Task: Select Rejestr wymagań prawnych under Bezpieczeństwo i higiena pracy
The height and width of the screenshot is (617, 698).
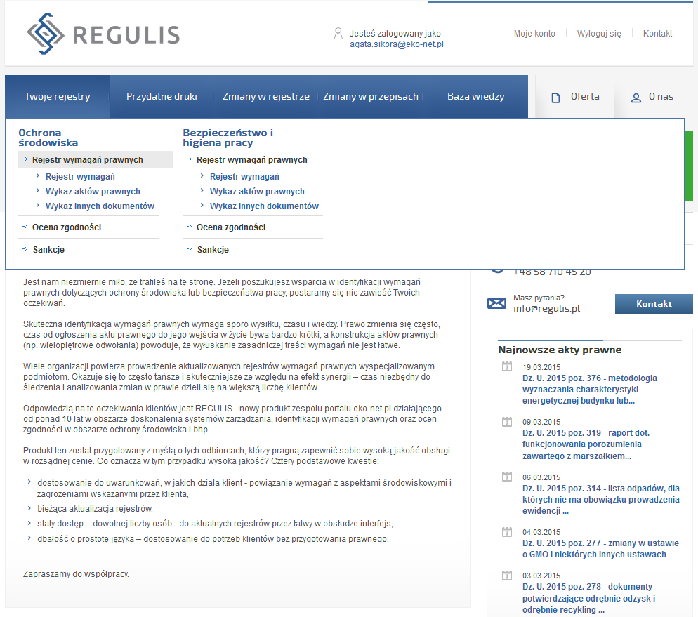Action: [x=252, y=160]
